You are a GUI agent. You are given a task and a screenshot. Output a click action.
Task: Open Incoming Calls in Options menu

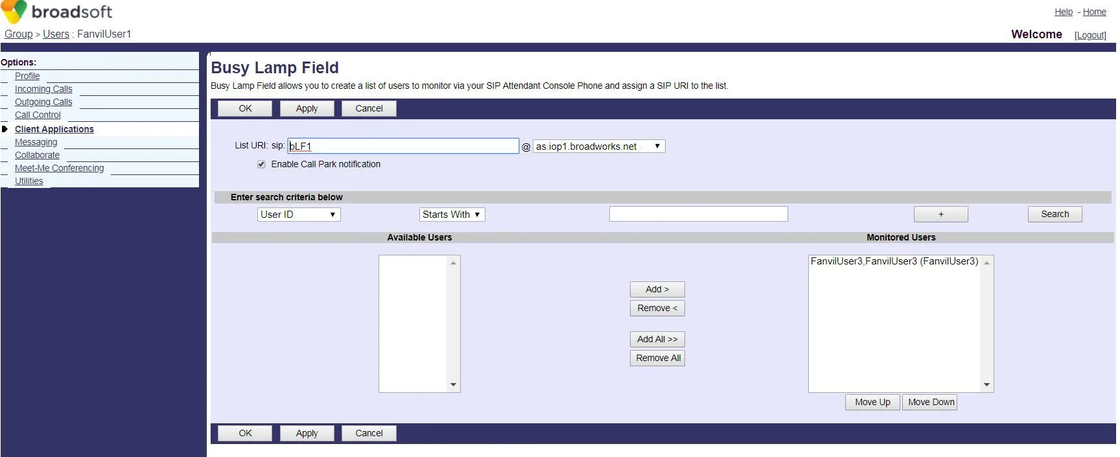click(x=43, y=89)
